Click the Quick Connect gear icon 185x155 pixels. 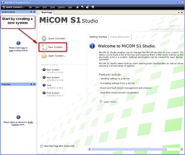click(x=44, y=39)
